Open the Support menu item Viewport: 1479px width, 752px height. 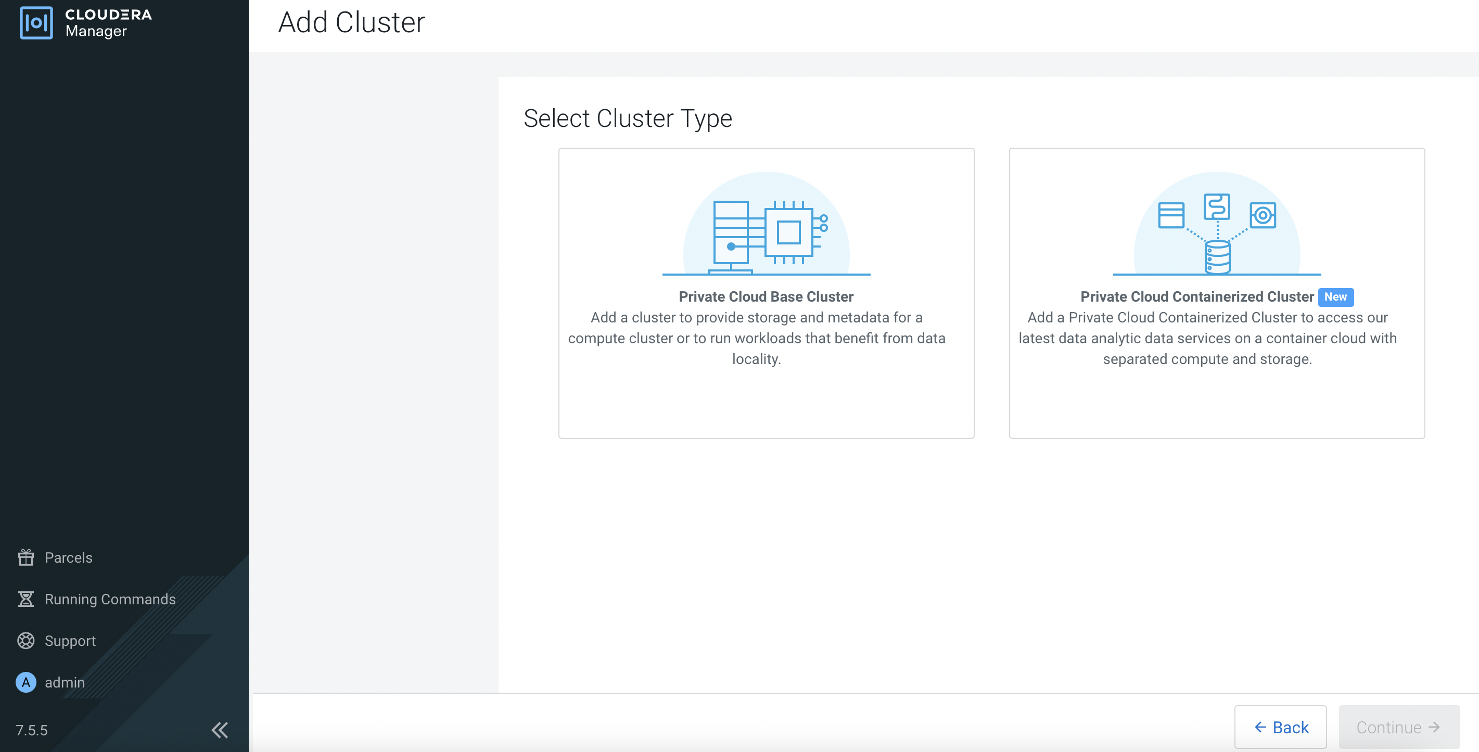pyautogui.click(x=70, y=640)
